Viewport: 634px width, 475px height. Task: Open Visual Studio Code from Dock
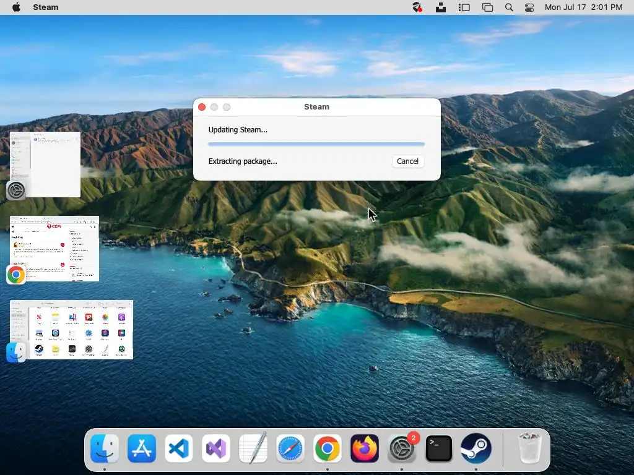point(179,448)
